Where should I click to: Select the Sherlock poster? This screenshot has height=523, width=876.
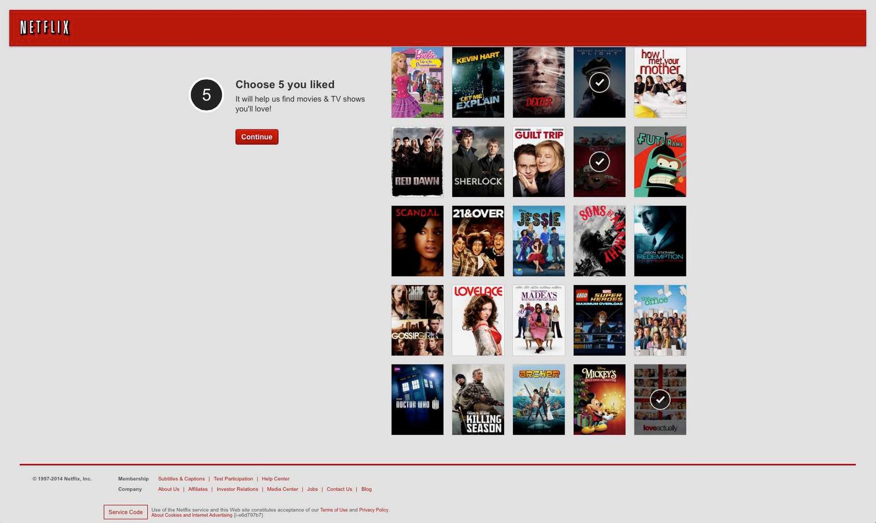tap(478, 161)
